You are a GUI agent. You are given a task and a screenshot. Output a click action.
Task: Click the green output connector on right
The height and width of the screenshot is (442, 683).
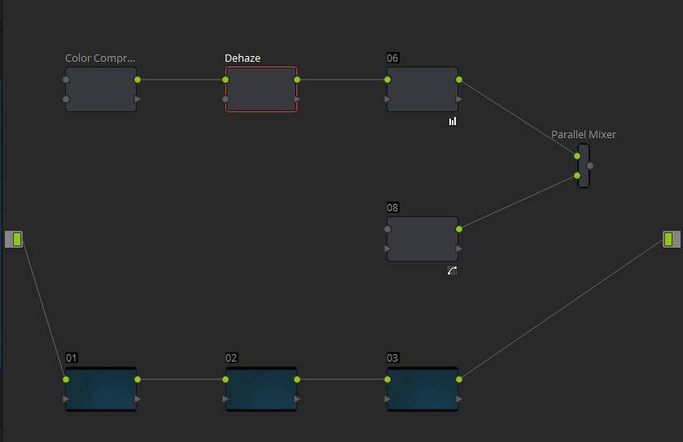[672, 239]
